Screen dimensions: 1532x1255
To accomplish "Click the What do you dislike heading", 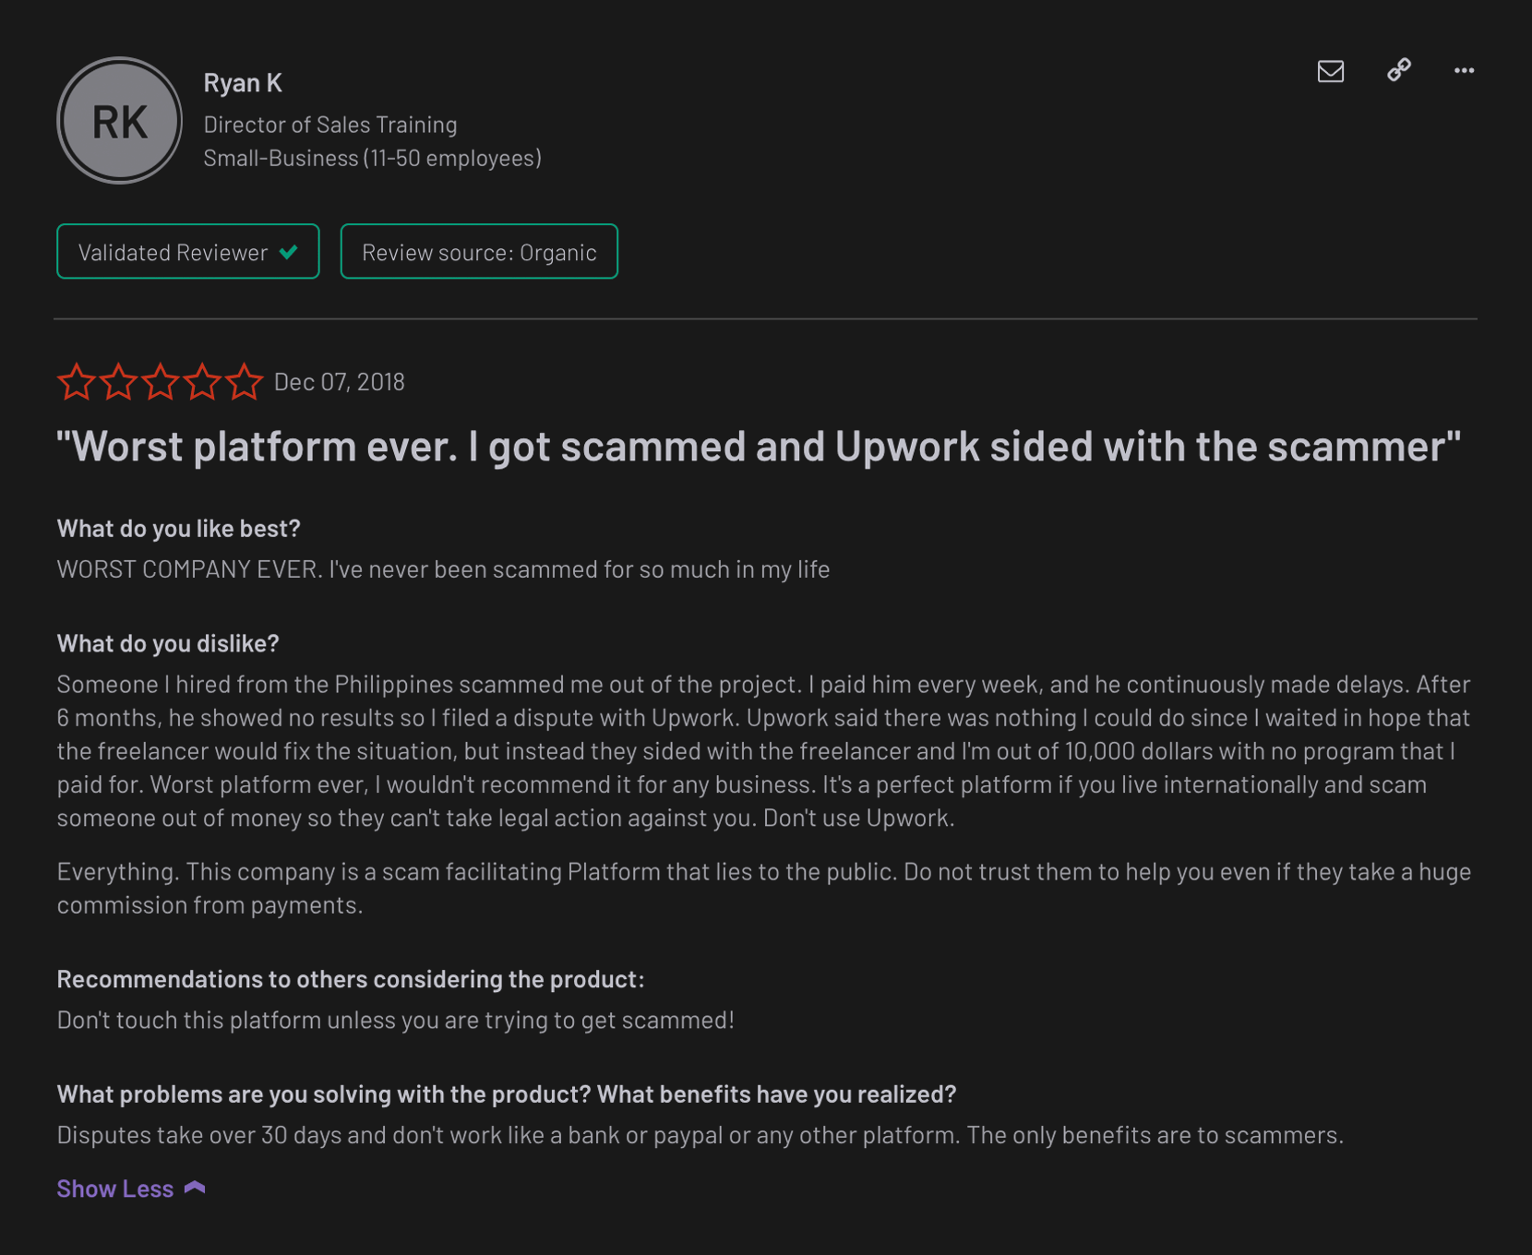I will pyautogui.click(x=167, y=643).
